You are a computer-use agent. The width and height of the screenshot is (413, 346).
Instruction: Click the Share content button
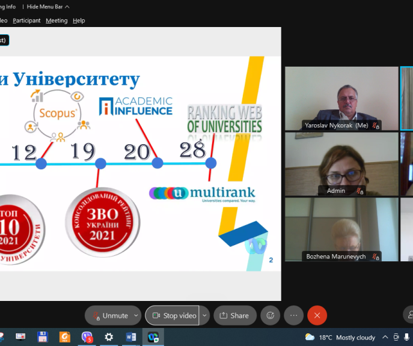(x=234, y=315)
